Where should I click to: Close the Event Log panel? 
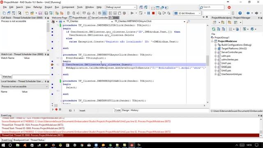(x=261, y=116)
